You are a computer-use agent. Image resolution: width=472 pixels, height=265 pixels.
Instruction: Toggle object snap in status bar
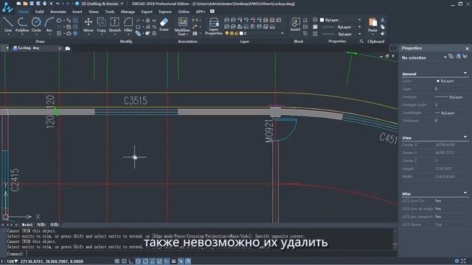coord(145,261)
